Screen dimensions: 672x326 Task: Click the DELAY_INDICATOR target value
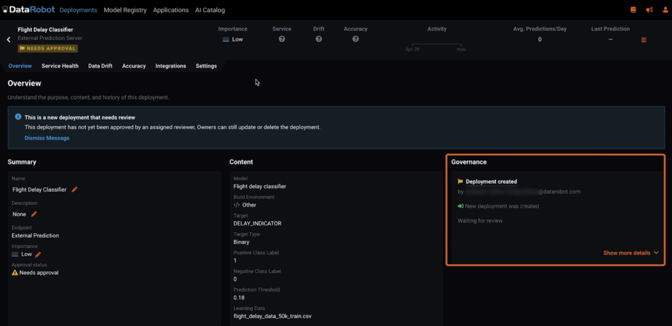point(257,223)
